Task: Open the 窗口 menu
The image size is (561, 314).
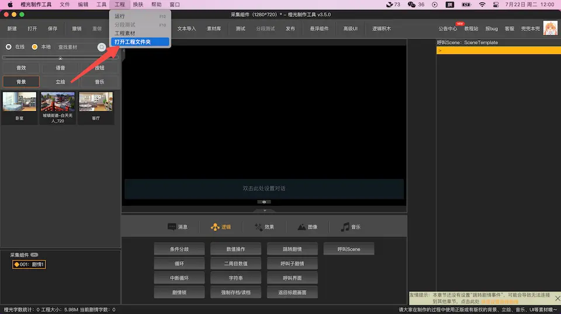Action: point(175,4)
